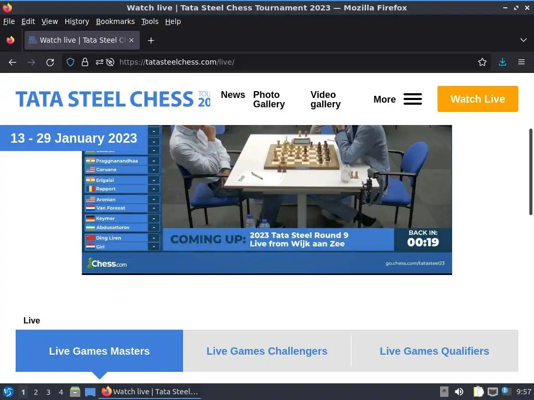Open the file manager icon in taskbar
Screen dimensions: 534x400
75,392
